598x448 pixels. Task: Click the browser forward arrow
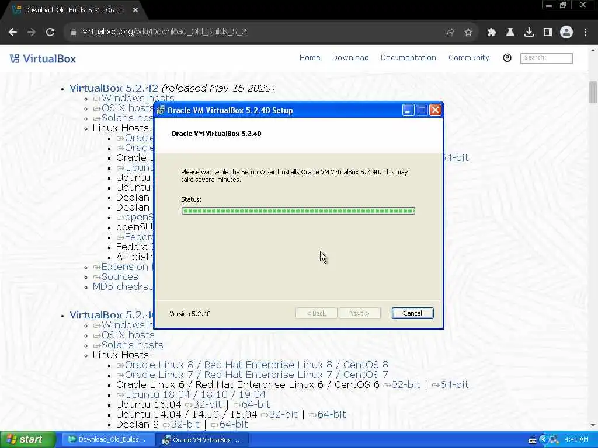click(x=32, y=32)
